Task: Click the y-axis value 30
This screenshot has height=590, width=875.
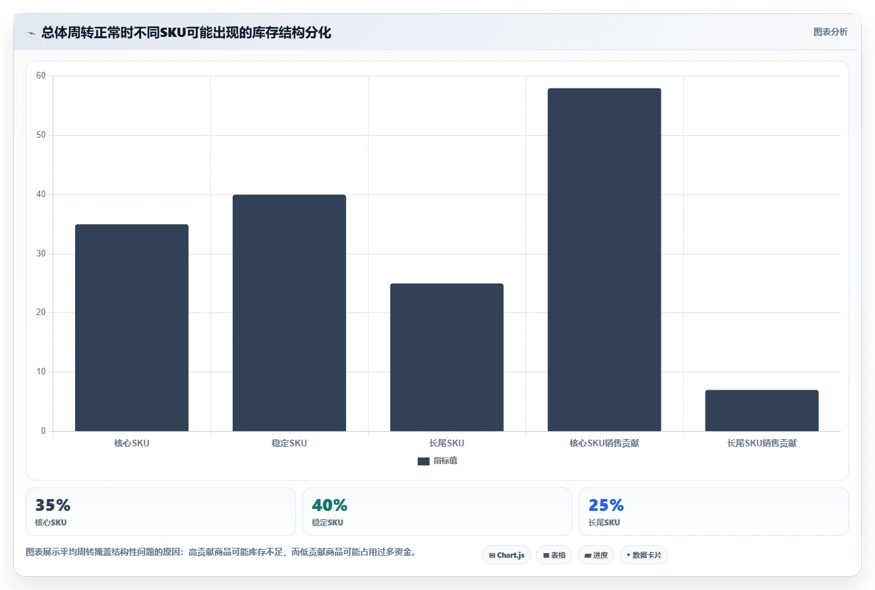Action: pyautogui.click(x=41, y=254)
